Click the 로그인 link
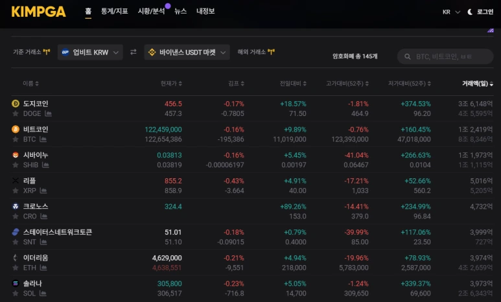The width and height of the screenshot is (501, 302). point(485,12)
